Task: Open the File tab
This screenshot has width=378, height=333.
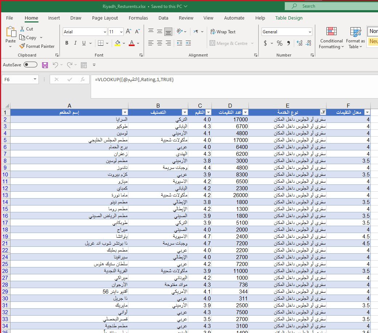Action: (x=10, y=18)
